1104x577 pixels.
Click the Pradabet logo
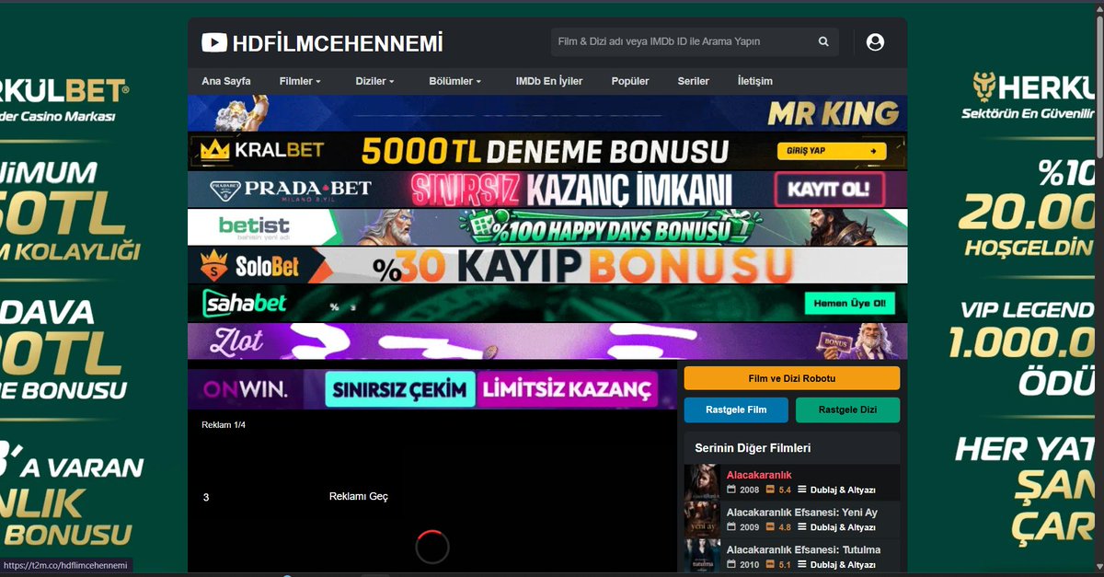click(292, 190)
